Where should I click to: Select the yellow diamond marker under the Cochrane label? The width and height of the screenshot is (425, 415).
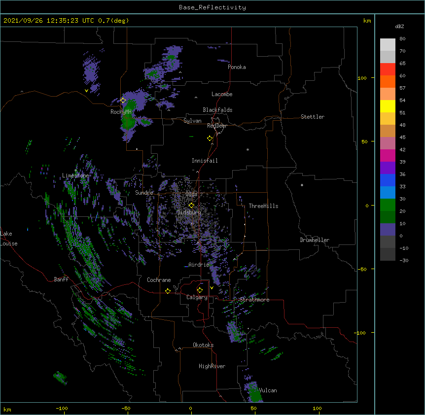point(168,291)
